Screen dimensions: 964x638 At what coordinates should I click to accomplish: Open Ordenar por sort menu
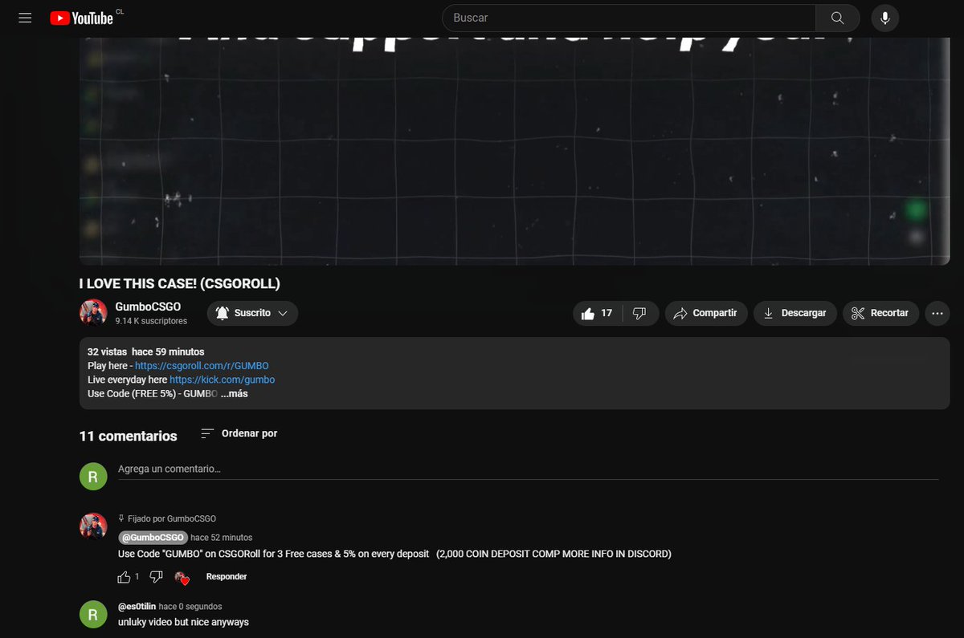click(239, 433)
